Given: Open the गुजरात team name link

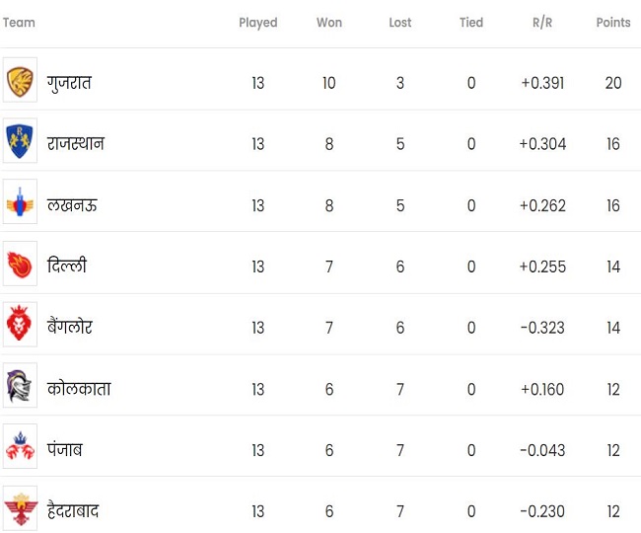Looking at the screenshot, I should click(69, 84).
